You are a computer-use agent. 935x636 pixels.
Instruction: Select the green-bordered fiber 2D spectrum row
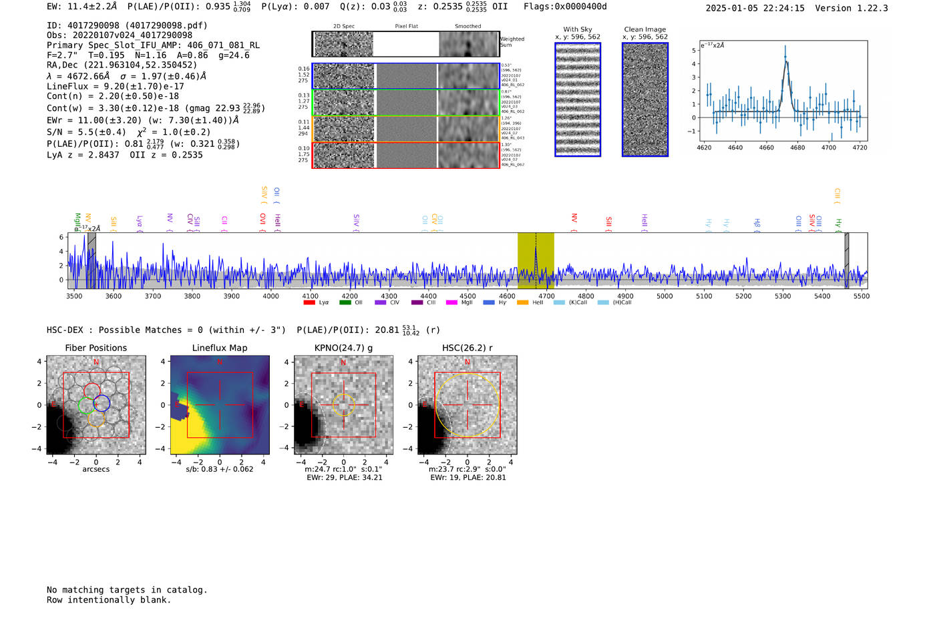pyautogui.click(x=405, y=103)
